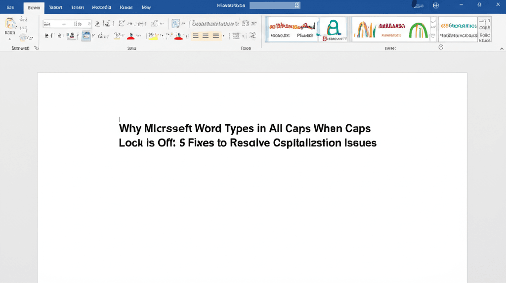Viewport: 506px width, 283px height.
Task: Click the blue square icon in upper row
Action: click(x=175, y=23)
